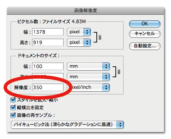
Task: Open 自動設定... auto settings
Action: coord(145,46)
